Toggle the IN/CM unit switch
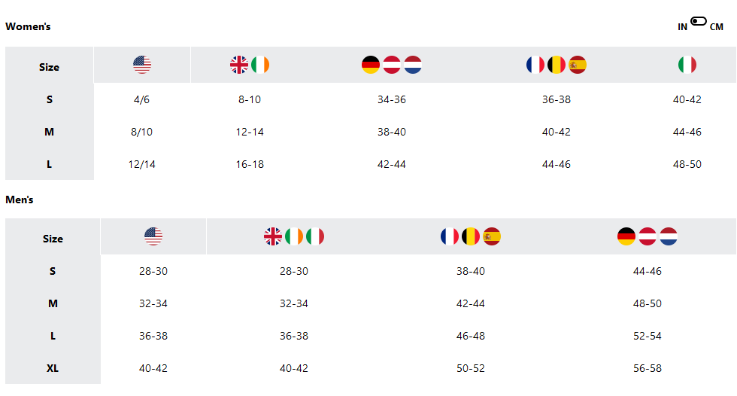 [699, 21]
